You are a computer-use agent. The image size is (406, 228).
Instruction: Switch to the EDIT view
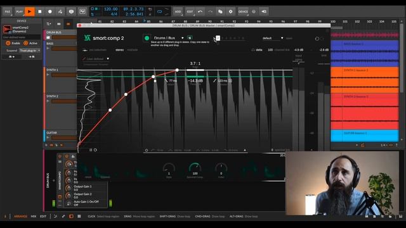[x=43, y=217]
